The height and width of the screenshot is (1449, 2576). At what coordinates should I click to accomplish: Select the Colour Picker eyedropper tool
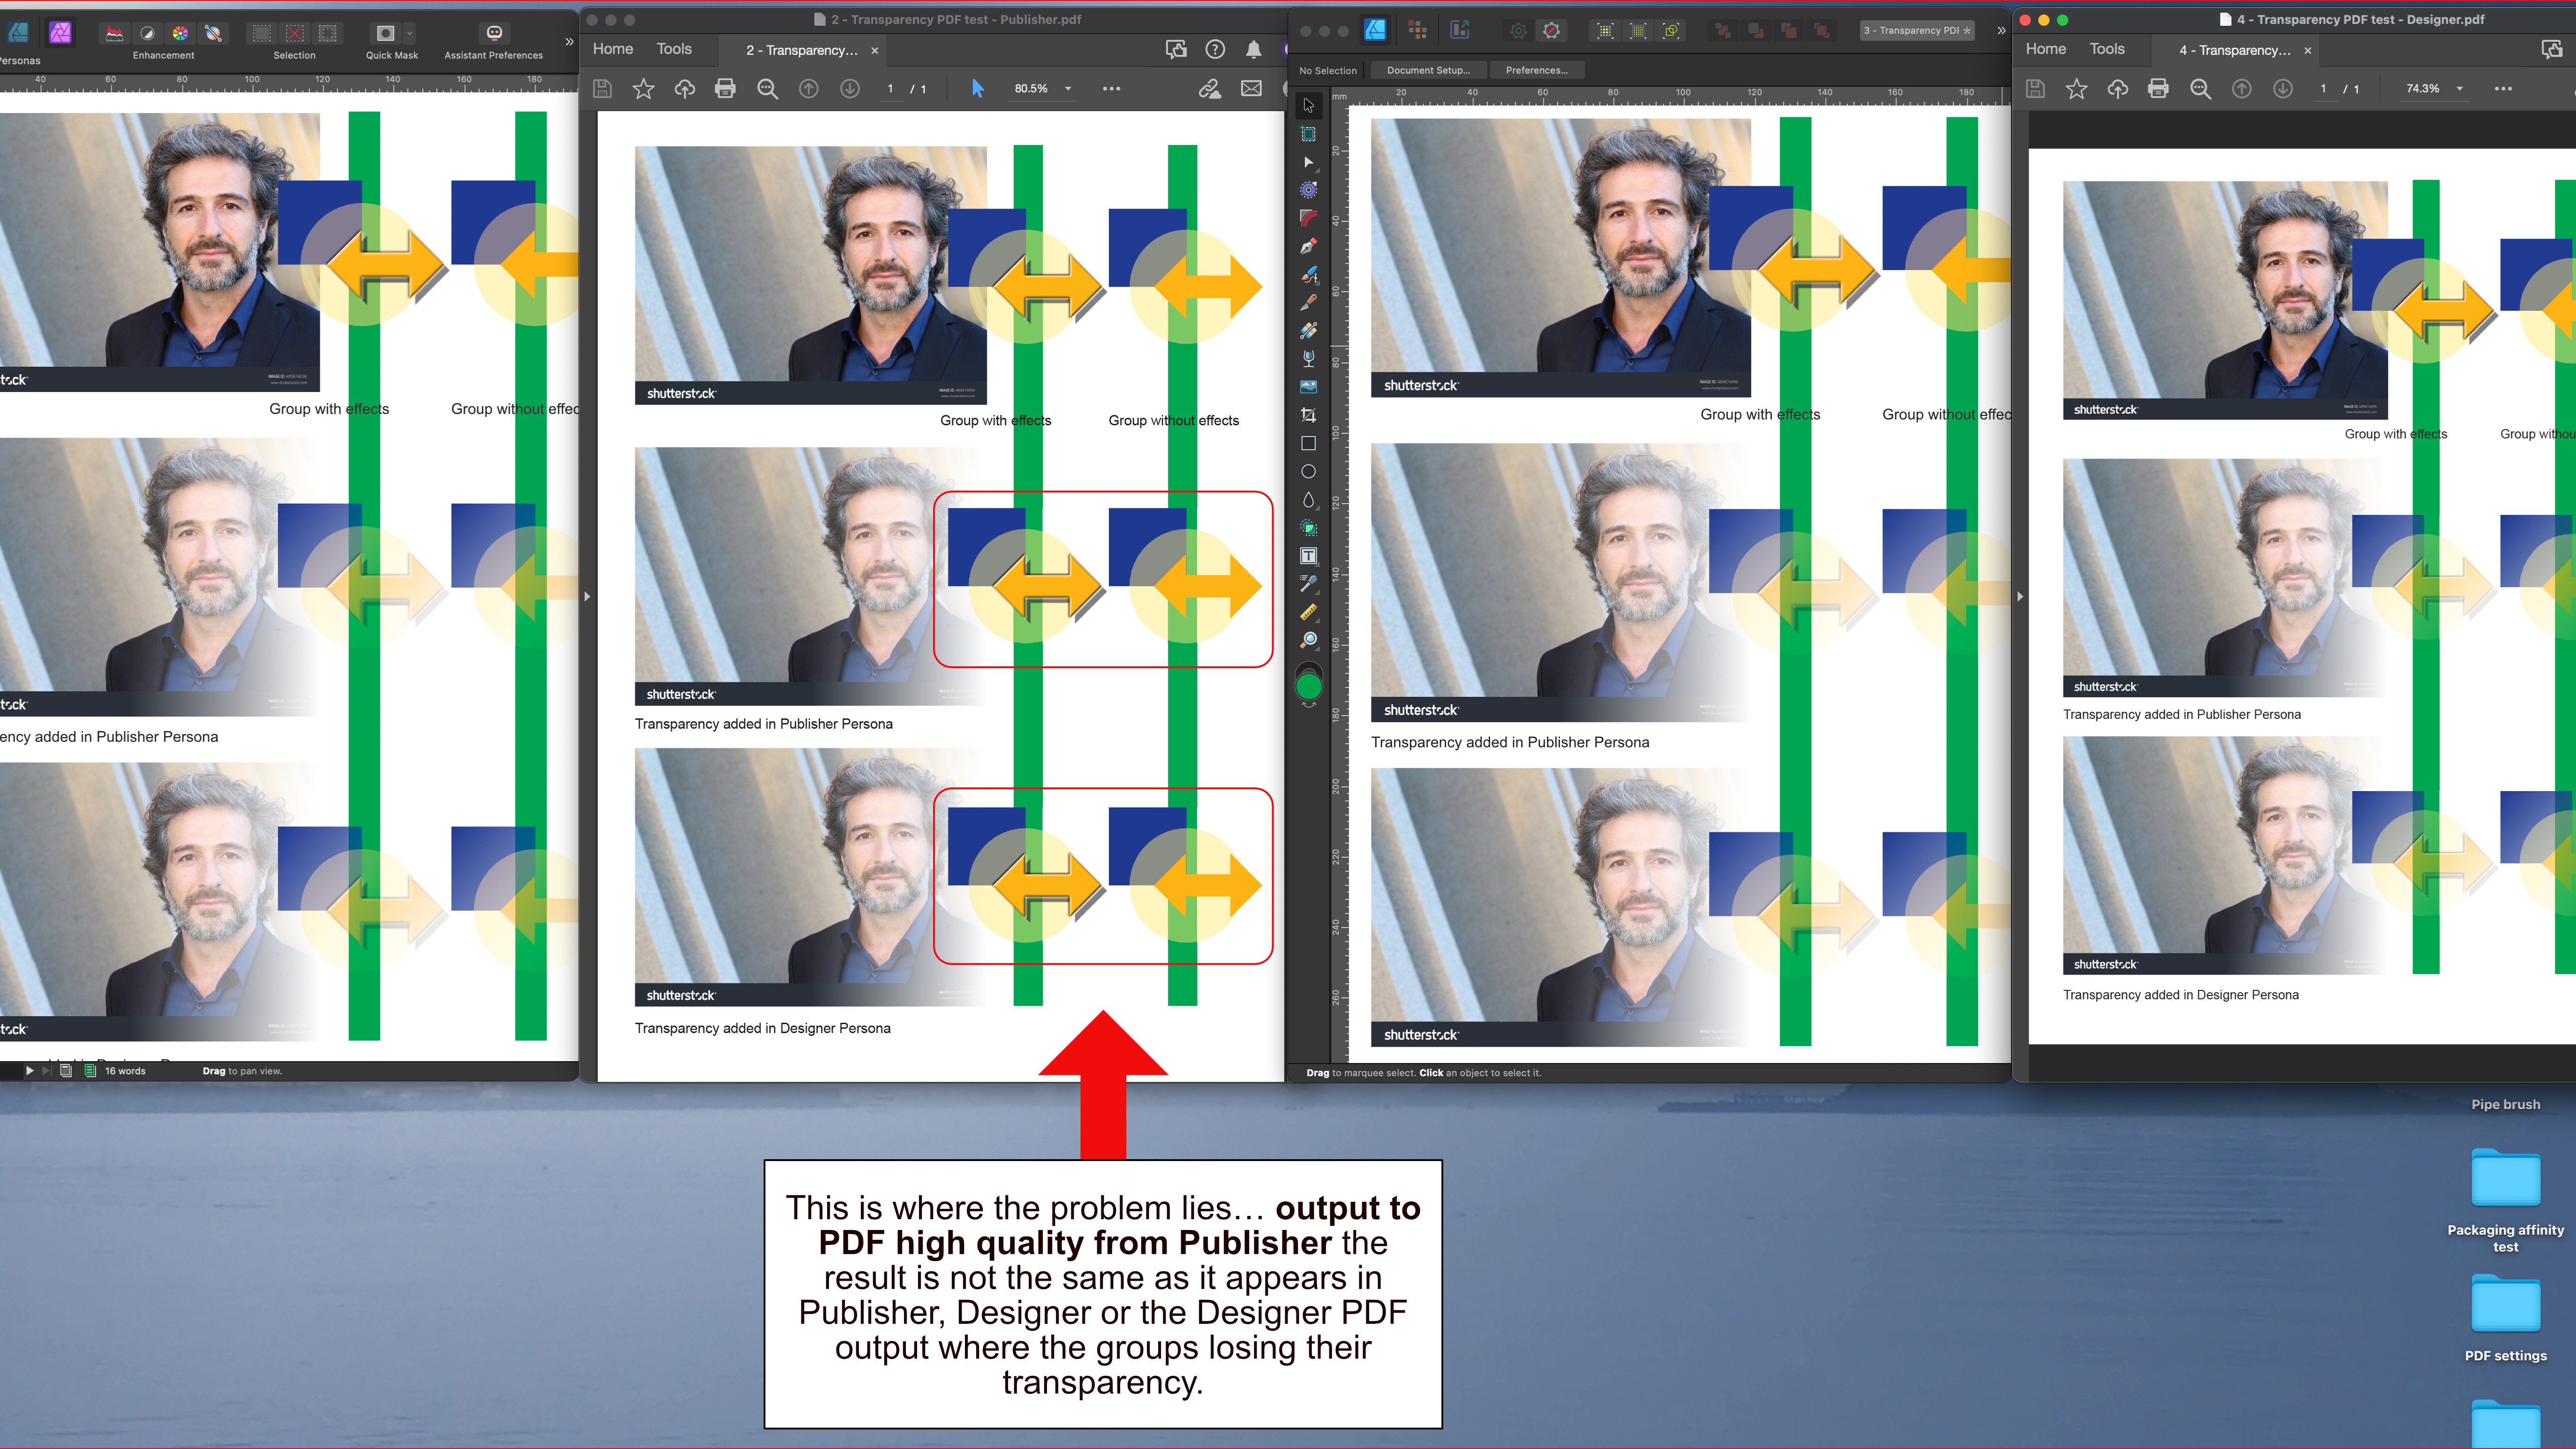click(x=1308, y=584)
